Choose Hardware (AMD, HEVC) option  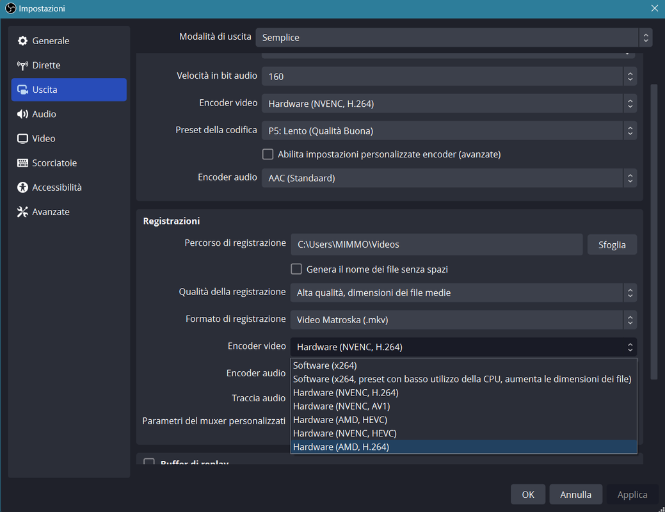pos(463,420)
